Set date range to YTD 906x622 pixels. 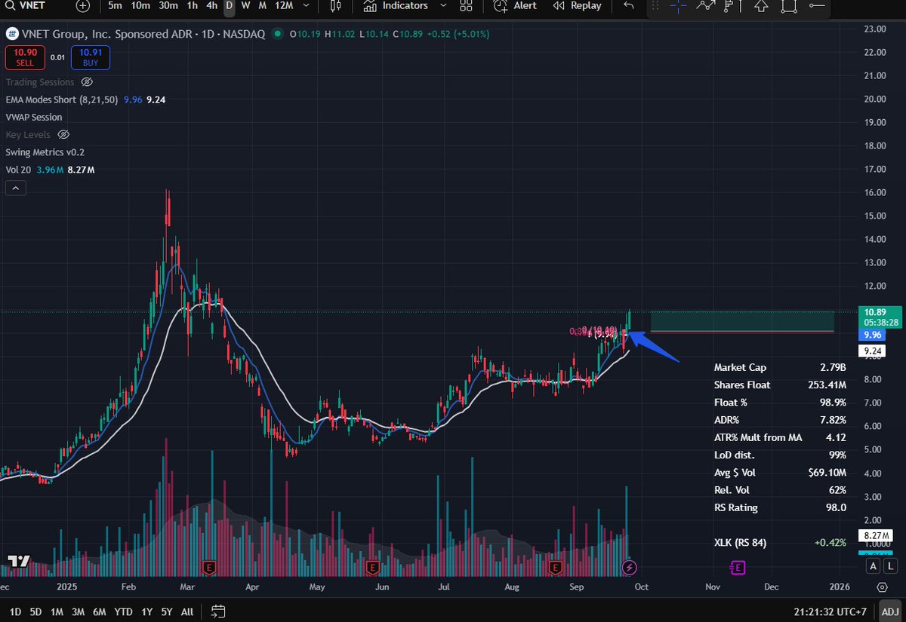click(122, 611)
